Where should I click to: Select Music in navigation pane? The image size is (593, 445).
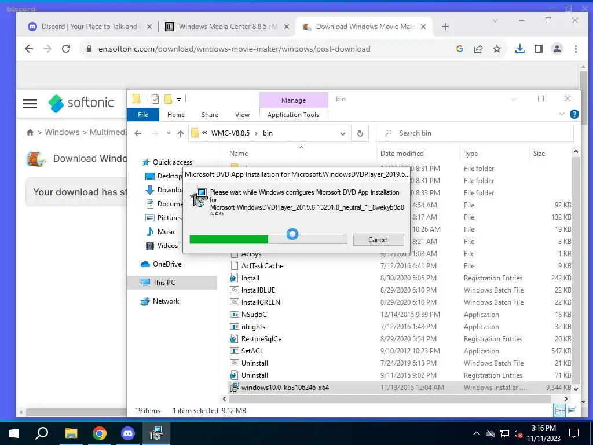tap(166, 232)
